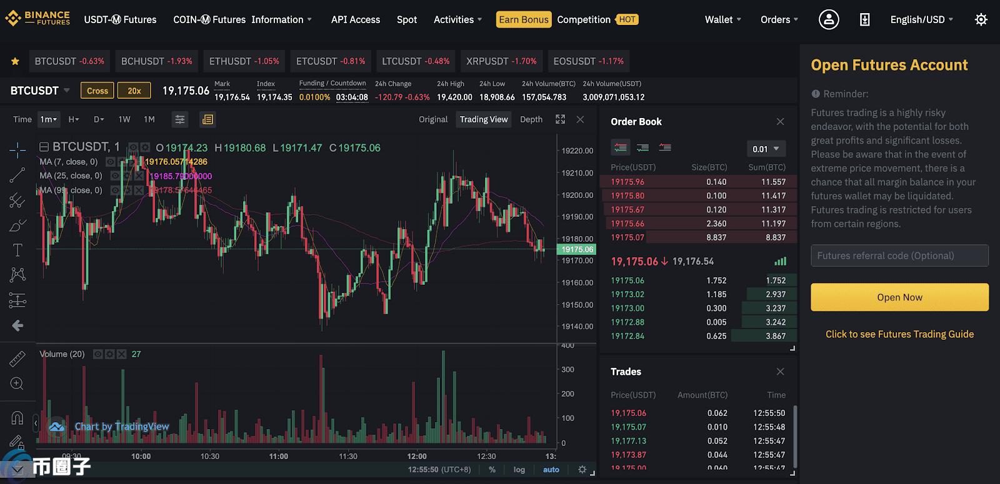Screen dimensions: 1000x484
Task: Toggle visibility of MA 99 indicator
Action: point(115,190)
